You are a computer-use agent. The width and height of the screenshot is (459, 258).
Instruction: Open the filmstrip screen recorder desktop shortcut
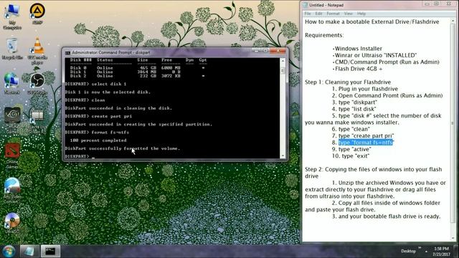[x=37, y=121]
